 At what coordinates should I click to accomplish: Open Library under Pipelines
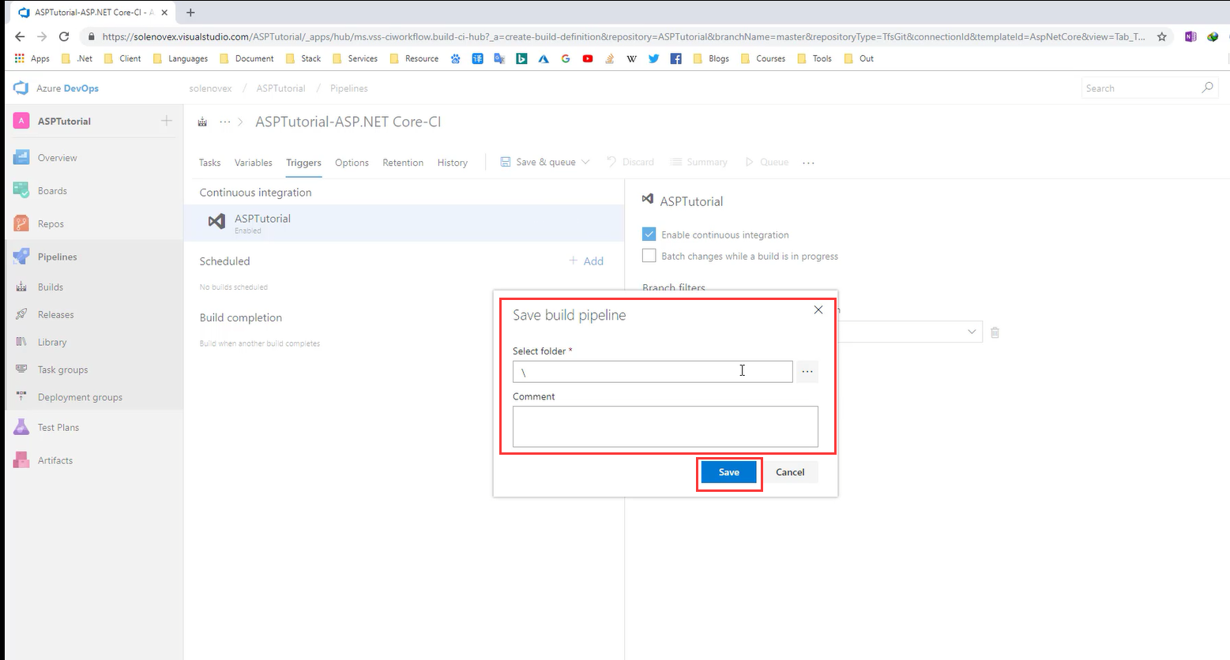(x=52, y=343)
